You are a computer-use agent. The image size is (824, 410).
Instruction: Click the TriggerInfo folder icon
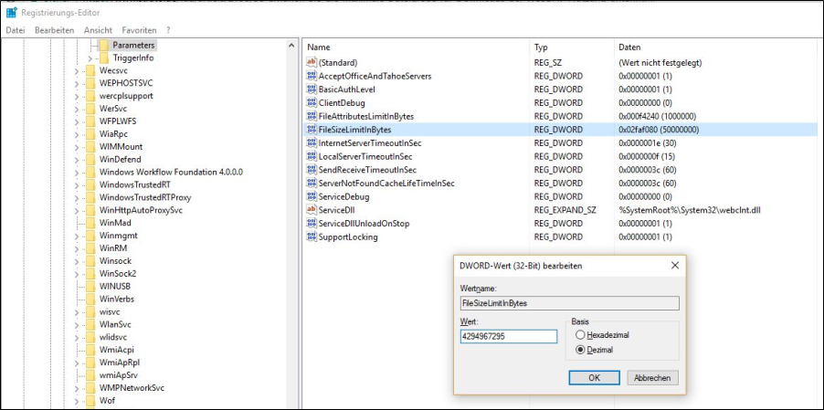point(103,58)
